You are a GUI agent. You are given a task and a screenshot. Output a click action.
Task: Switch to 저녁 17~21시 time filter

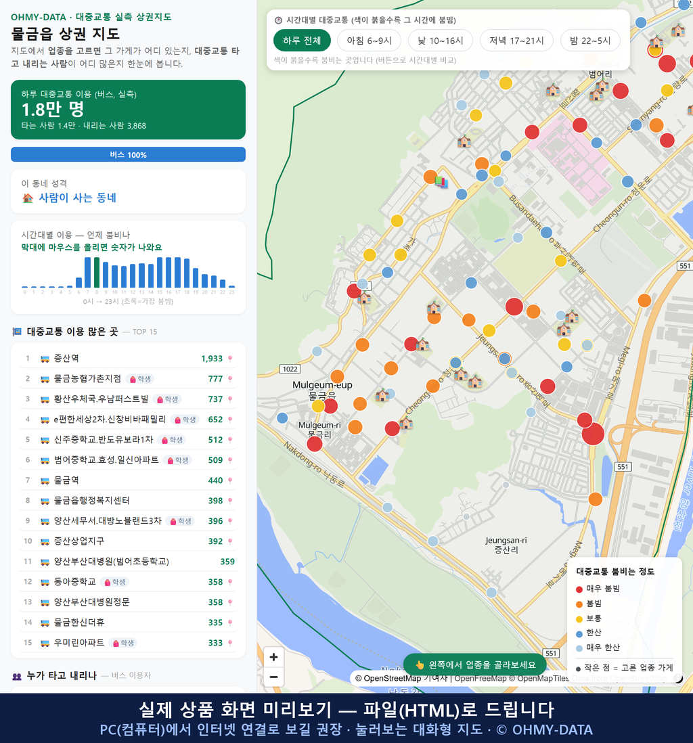click(516, 41)
